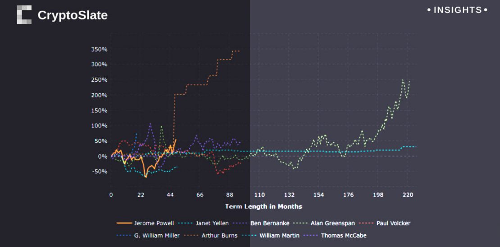Click the 0% y-axis tick label
Image resolution: width=500 pixels, height=247 pixels.
(x=102, y=156)
